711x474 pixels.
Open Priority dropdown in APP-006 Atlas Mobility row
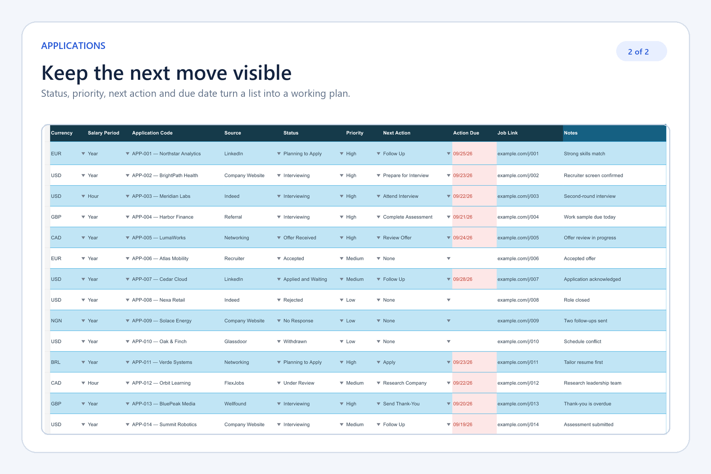(378, 259)
